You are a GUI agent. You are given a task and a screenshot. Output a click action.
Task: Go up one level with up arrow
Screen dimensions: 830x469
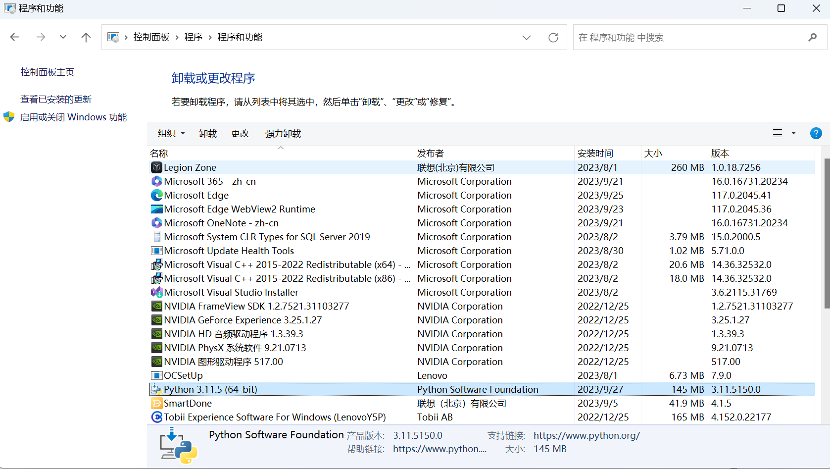click(x=86, y=37)
